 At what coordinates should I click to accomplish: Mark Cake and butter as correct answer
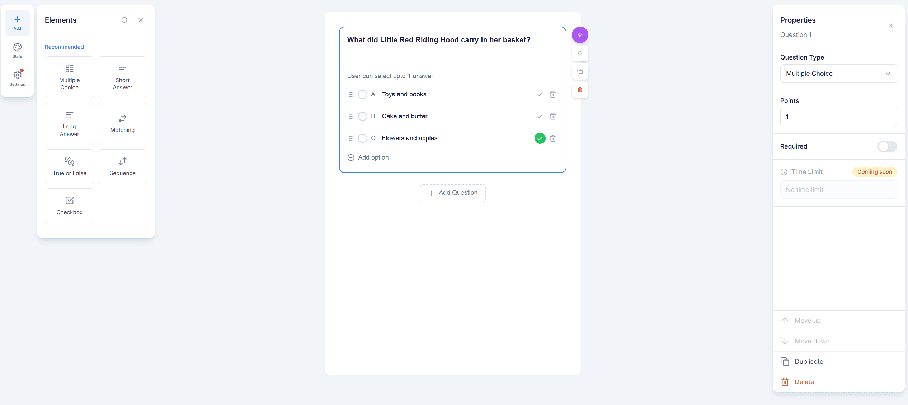540,116
